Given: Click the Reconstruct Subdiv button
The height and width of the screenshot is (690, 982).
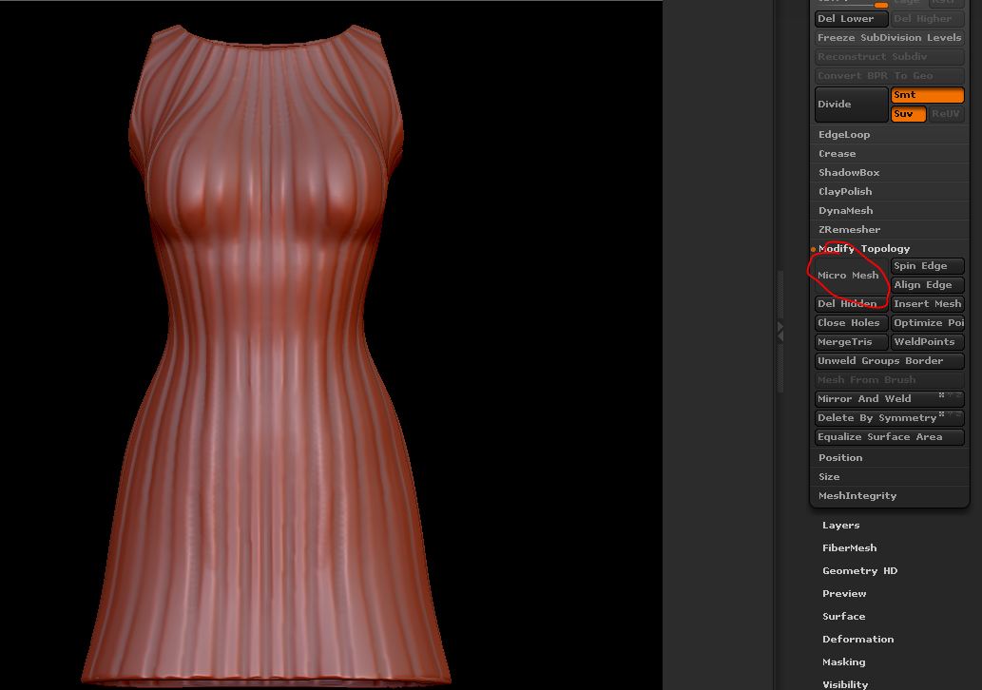Looking at the screenshot, I should [x=889, y=56].
